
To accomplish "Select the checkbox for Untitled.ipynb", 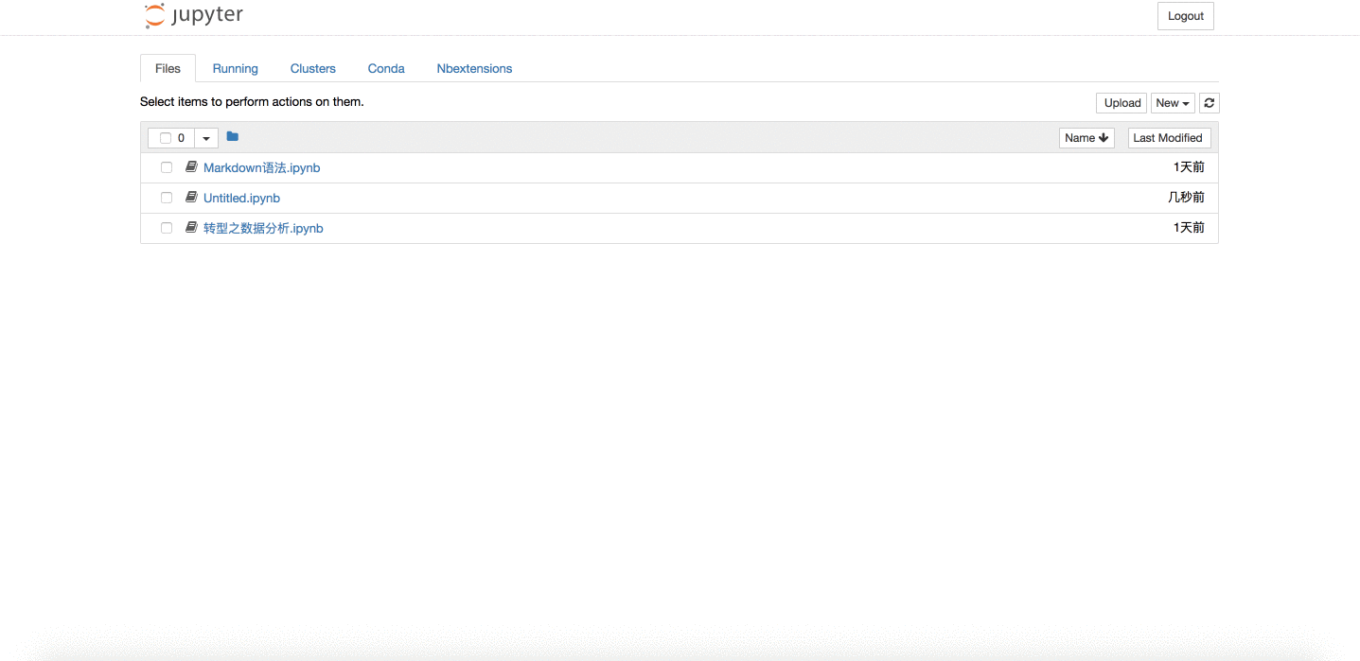I will point(166,197).
